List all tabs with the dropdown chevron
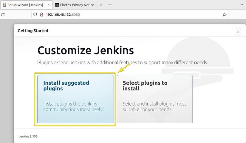The width and height of the screenshot is (246, 143). [x=242, y=5]
